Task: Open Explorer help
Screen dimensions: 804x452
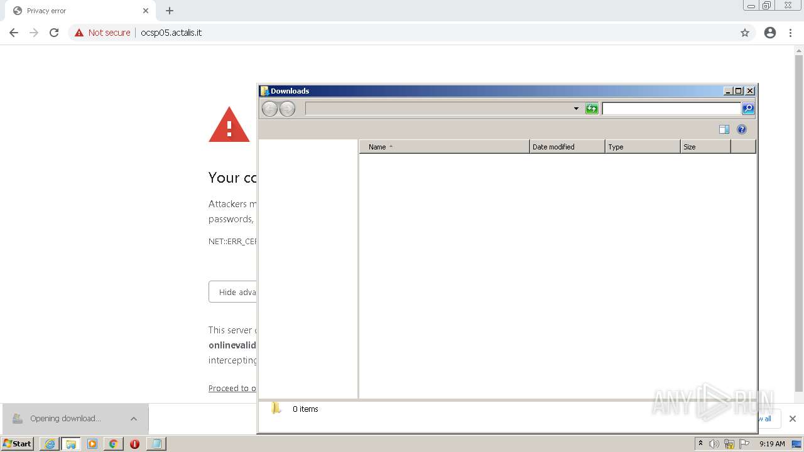Action: 742,129
